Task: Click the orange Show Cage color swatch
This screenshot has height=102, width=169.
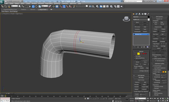Action: [163, 72]
